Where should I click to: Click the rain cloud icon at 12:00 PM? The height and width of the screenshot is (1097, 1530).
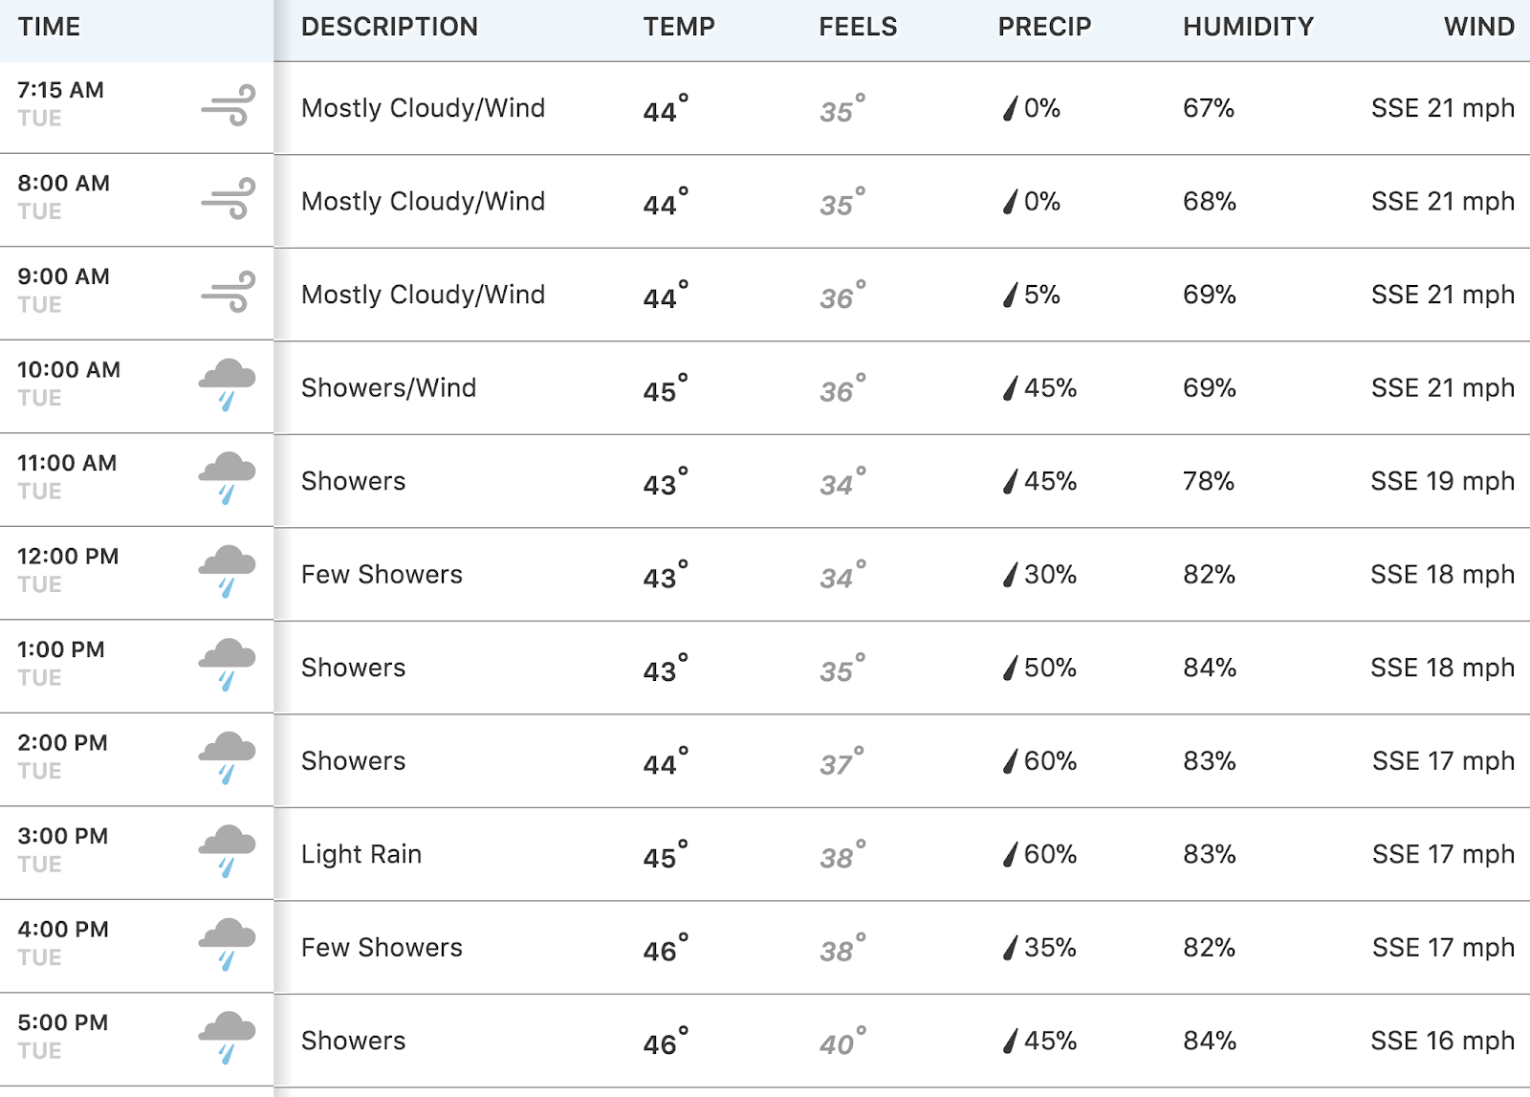click(227, 572)
